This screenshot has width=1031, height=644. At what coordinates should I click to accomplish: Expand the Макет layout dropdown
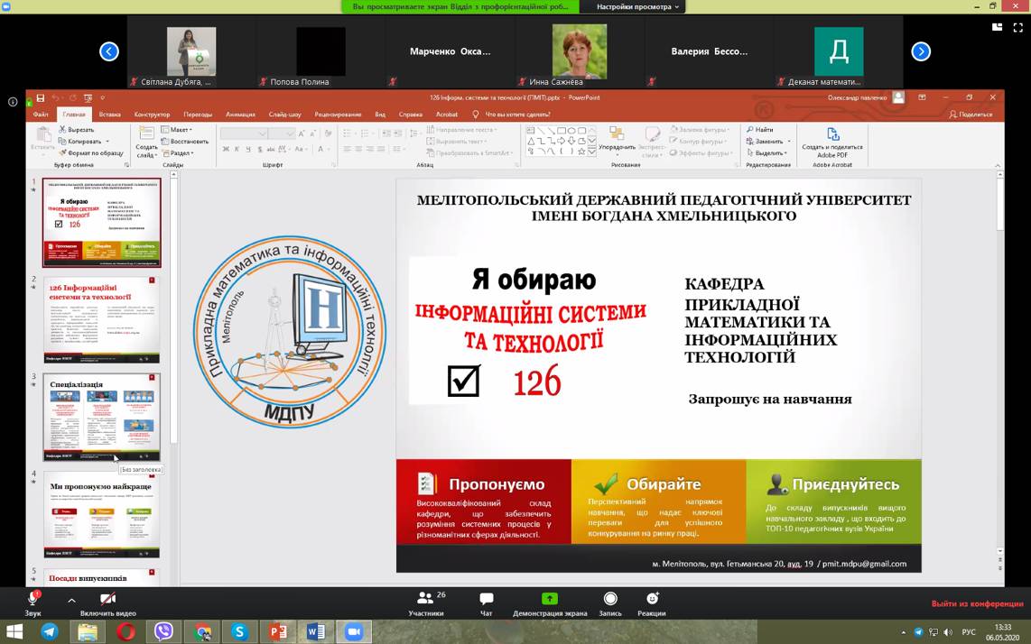coord(179,130)
